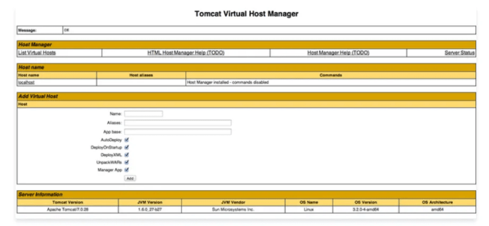Select the 'Apache Tomcat/7.0.28' version cell
Image resolution: width=489 pixels, height=226 pixels.
pyautogui.click(x=68, y=209)
